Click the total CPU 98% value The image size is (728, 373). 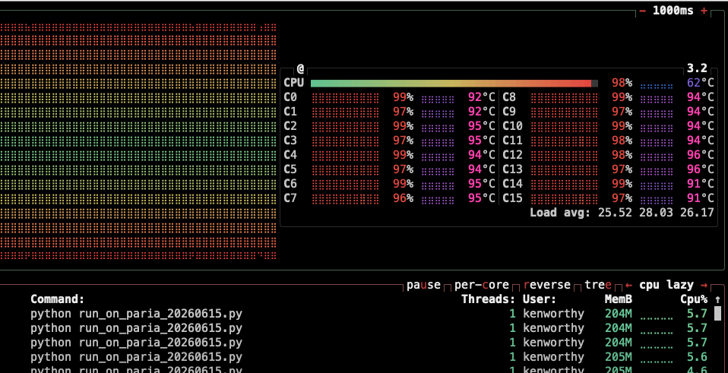point(622,83)
